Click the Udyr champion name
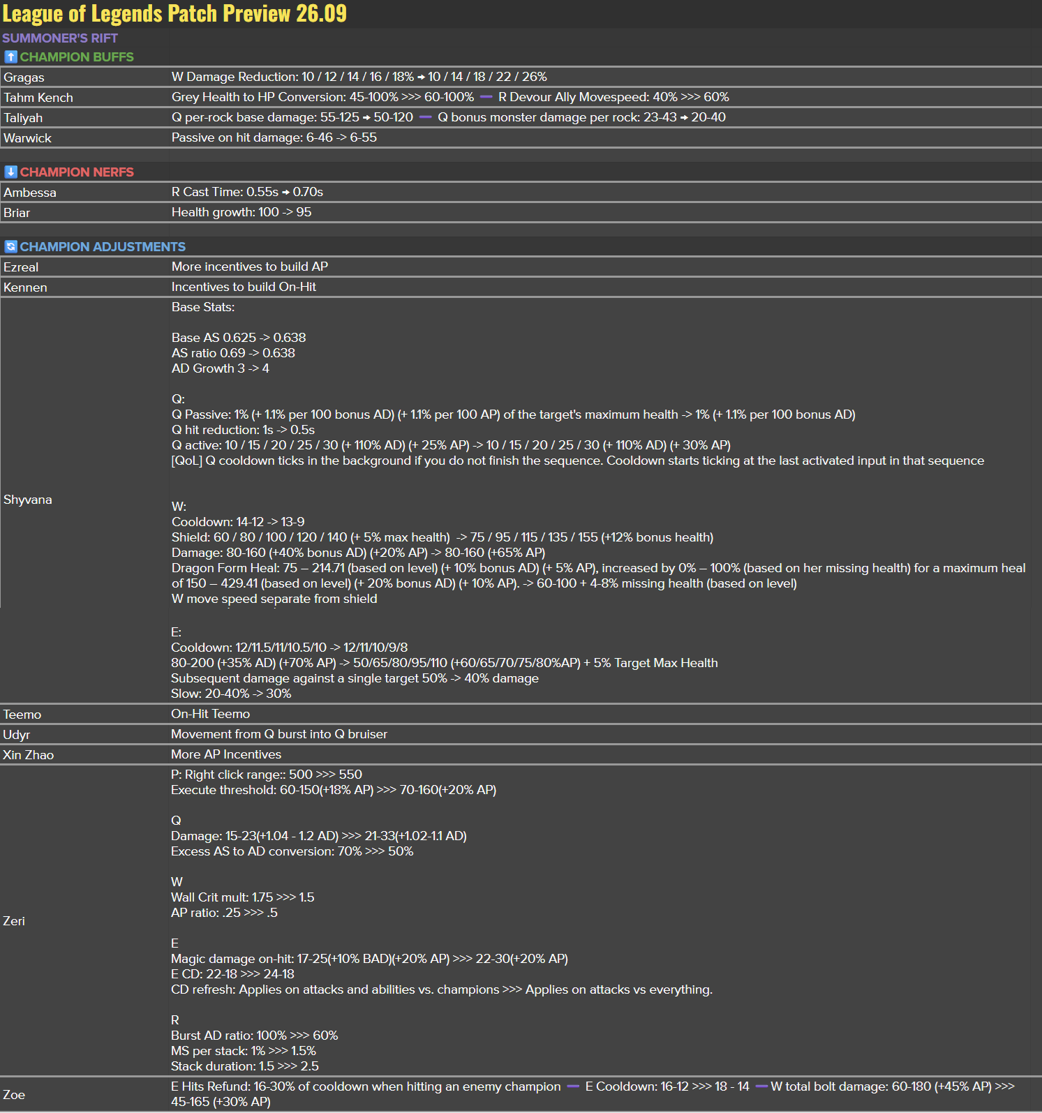This screenshot has height=1113, width=1042. click(17, 735)
